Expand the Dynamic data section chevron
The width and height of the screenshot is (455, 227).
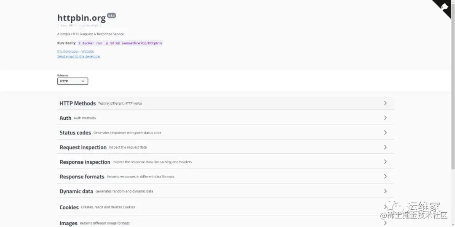[385, 191]
